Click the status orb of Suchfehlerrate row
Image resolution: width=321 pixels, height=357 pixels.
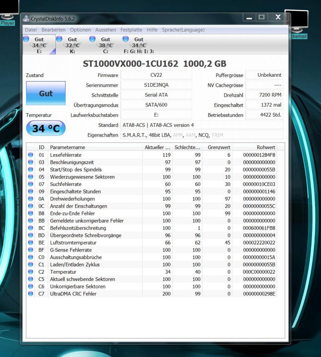click(31, 184)
